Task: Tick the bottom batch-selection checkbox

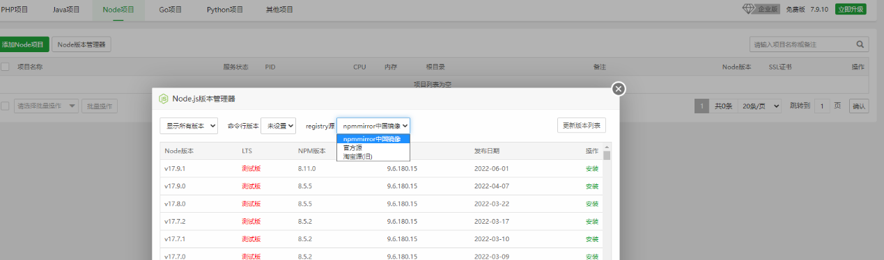Action: (5, 106)
